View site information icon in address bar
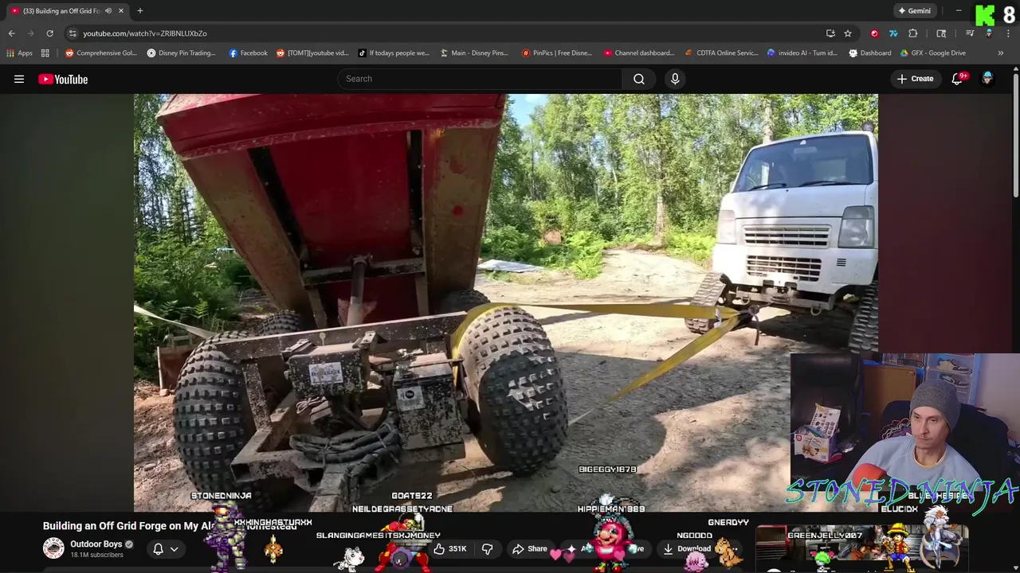Viewport: 1020px width, 573px height. pyautogui.click(x=73, y=33)
